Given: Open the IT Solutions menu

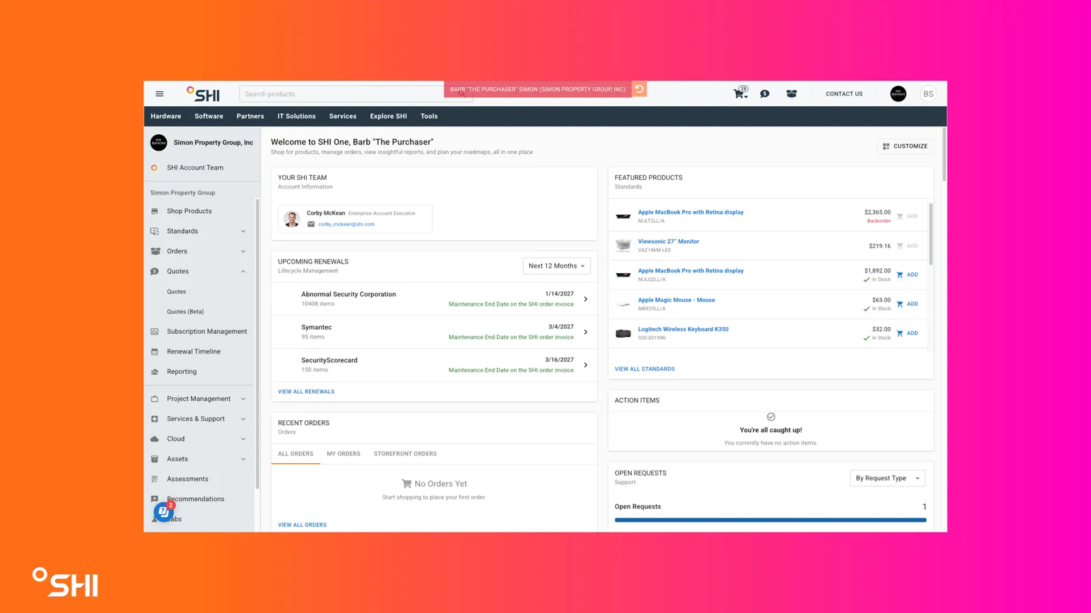Looking at the screenshot, I should [x=297, y=116].
